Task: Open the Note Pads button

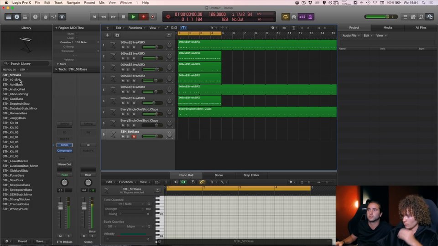Action: [413, 17]
